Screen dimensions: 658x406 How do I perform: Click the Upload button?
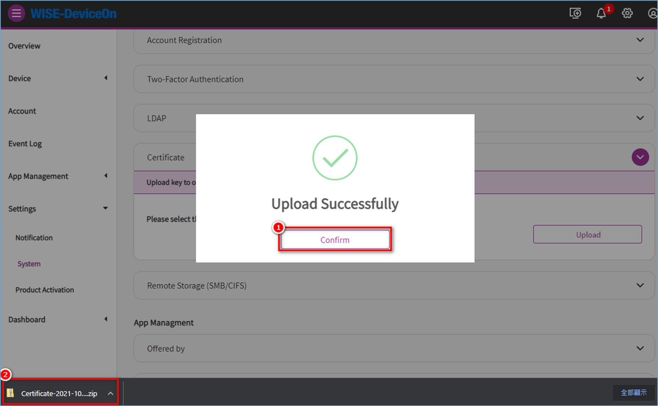[x=587, y=235]
